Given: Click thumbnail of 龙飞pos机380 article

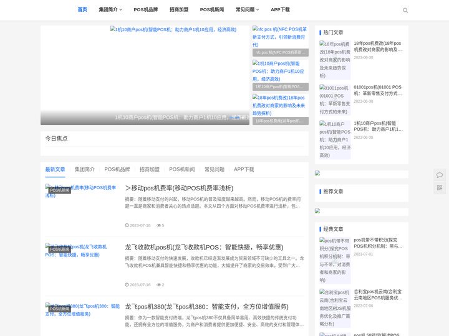Looking at the screenshot, I should (82, 310).
